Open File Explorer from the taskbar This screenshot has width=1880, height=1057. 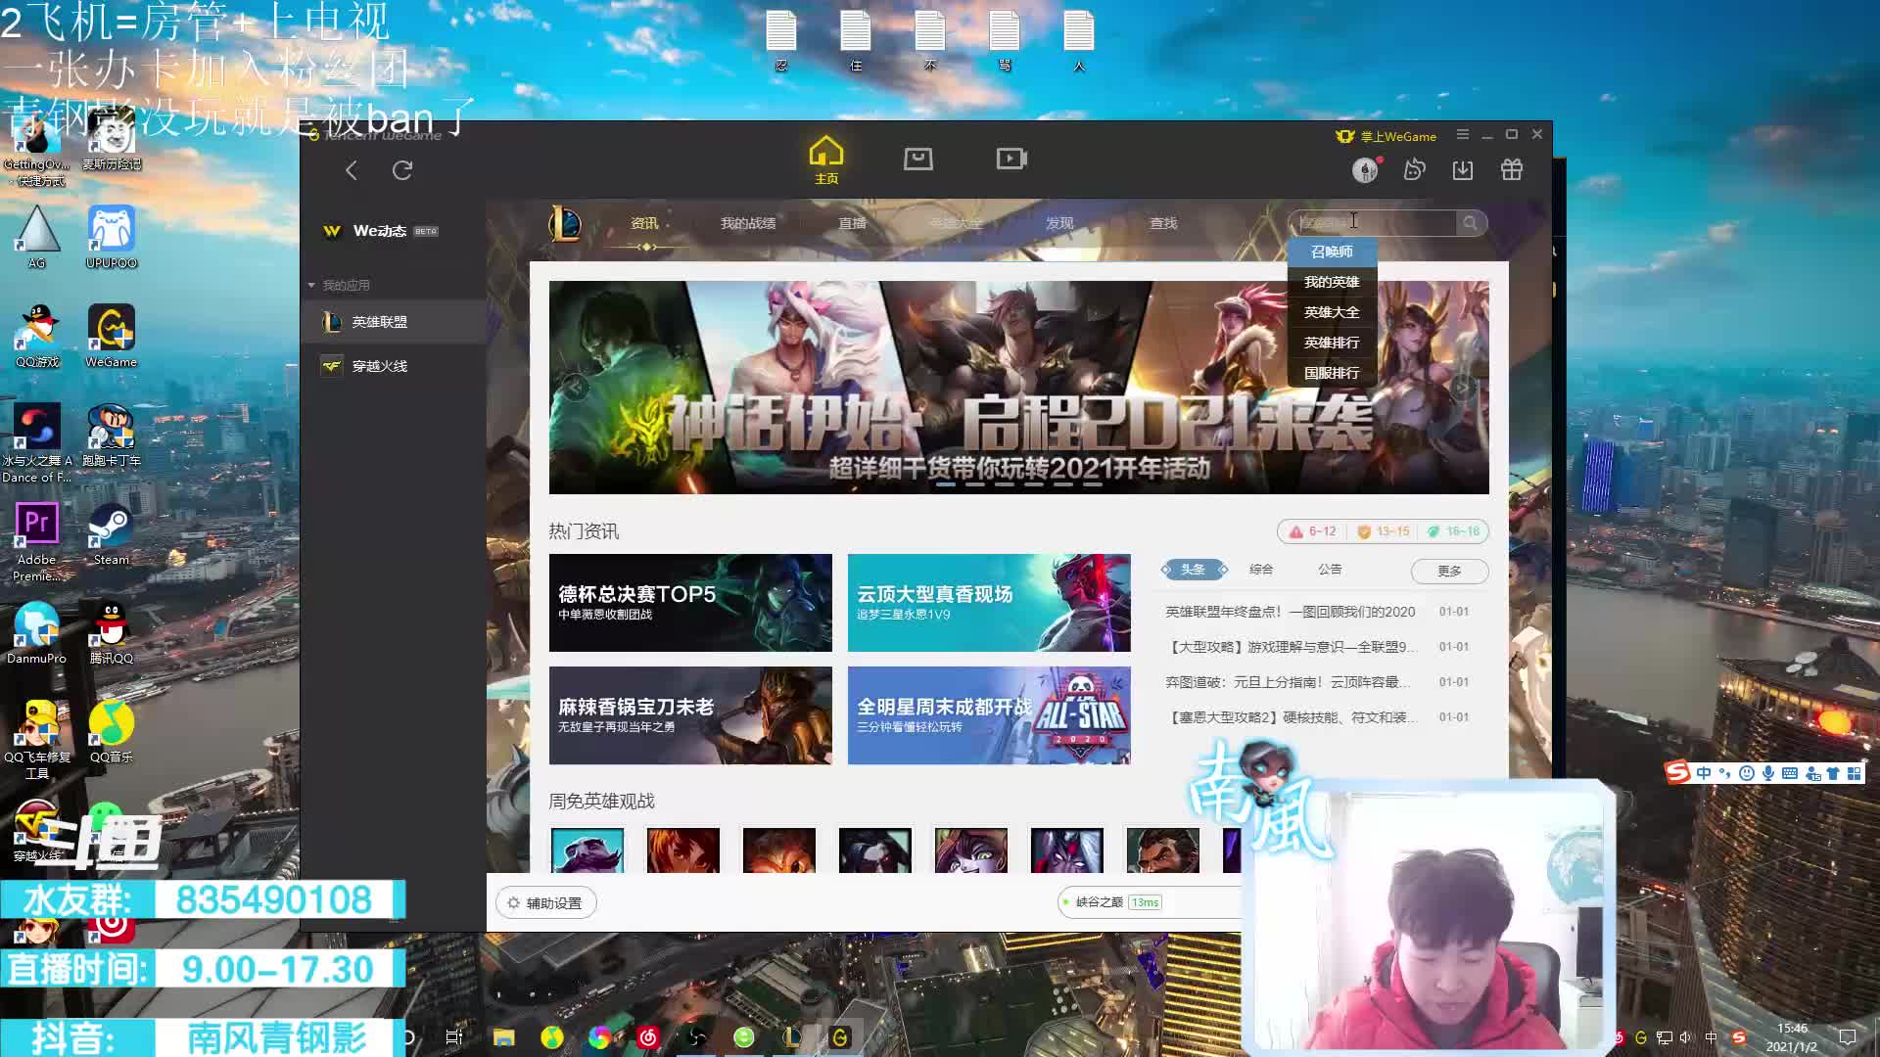(x=503, y=1037)
